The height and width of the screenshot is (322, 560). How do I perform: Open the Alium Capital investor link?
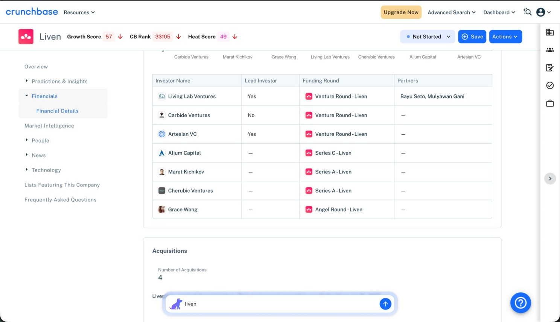pos(184,153)
